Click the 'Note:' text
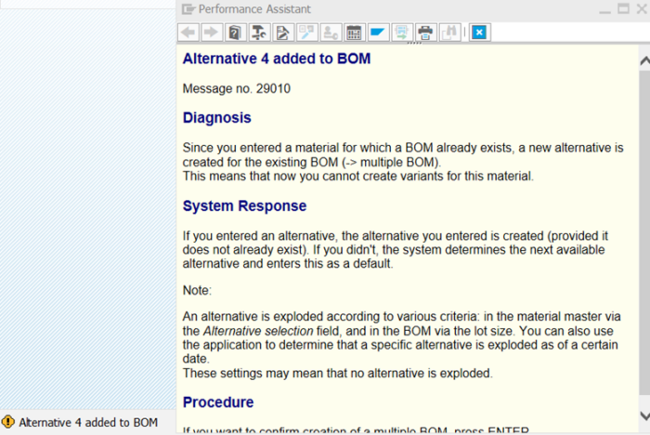Image resolution: width=650 pixels, height=435 pixels. coord(197,290)
